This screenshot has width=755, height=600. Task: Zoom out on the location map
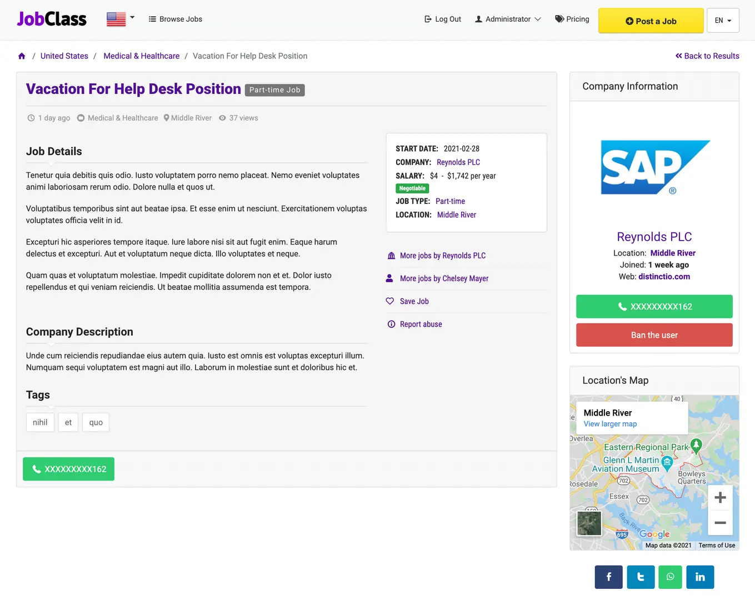pos(720,523)
